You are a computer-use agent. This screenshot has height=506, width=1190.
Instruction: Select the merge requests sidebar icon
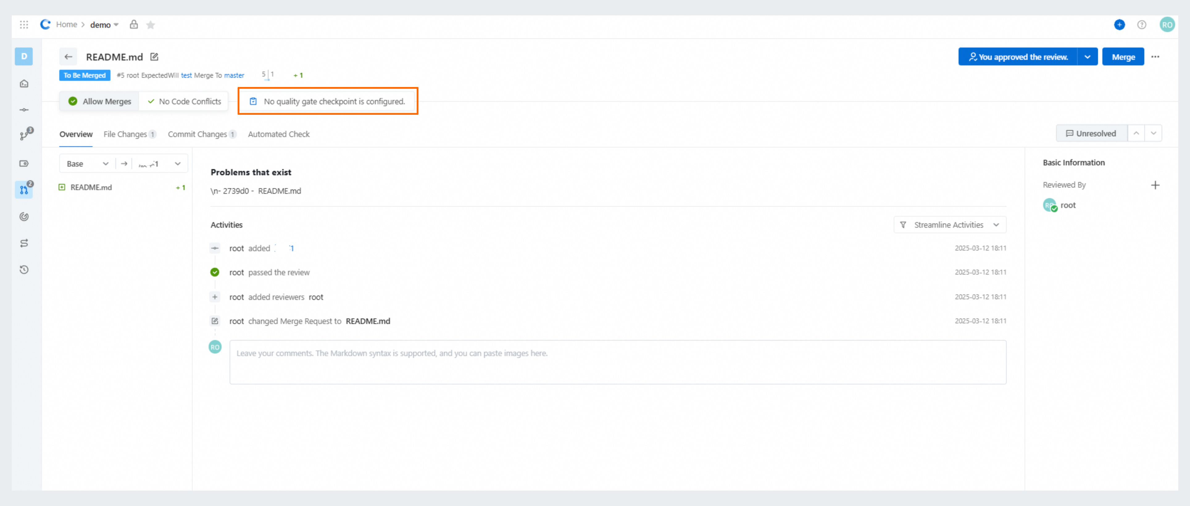pyautogui.click(x=23, y=189)
